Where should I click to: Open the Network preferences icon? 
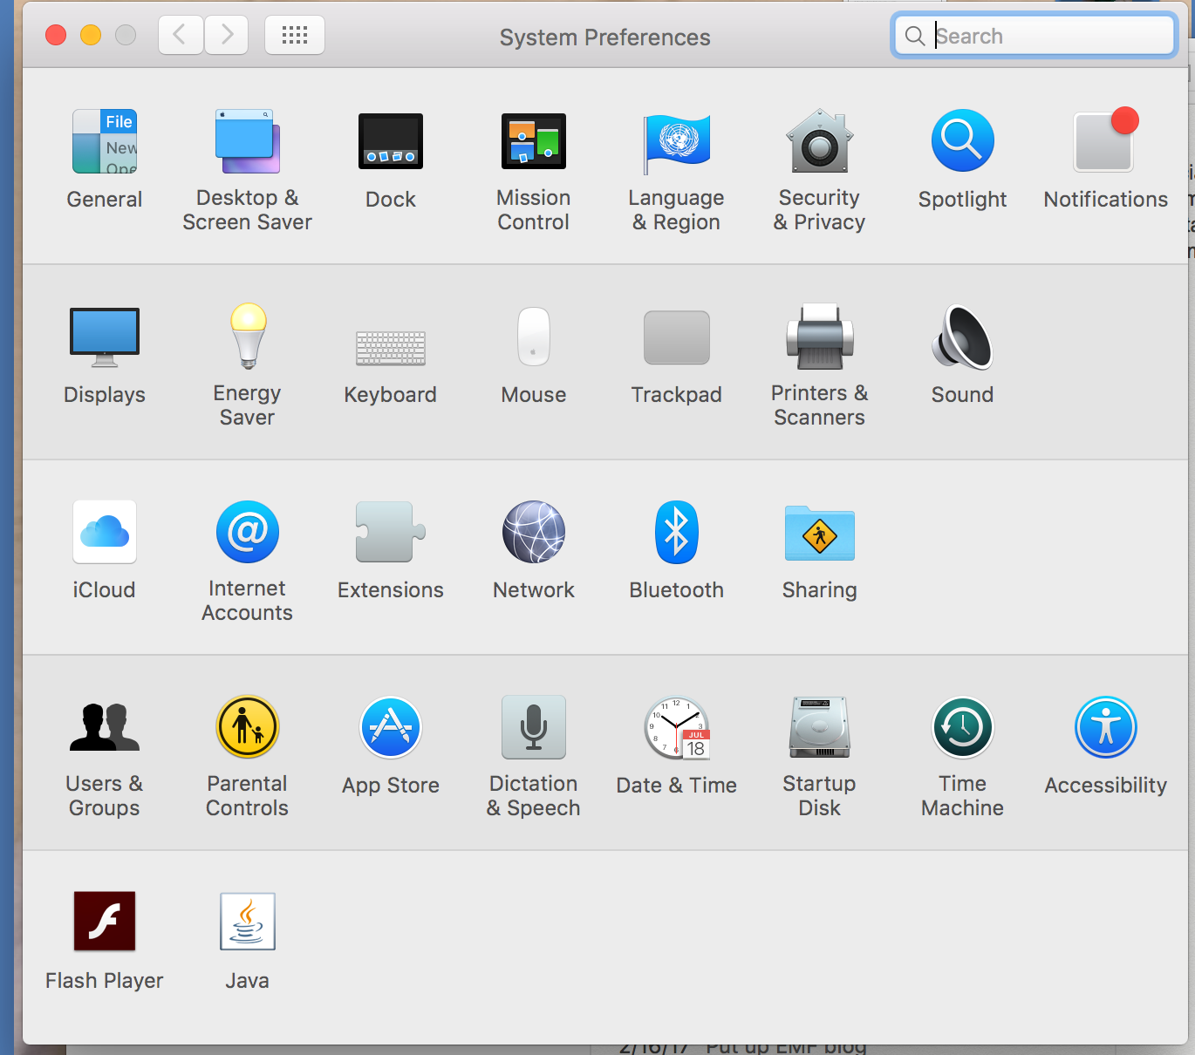point(534,532)
